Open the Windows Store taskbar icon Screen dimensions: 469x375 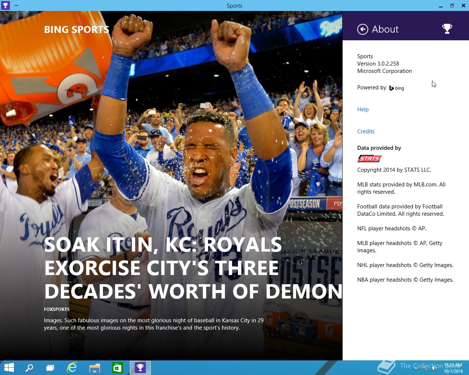tap(117, 368)
